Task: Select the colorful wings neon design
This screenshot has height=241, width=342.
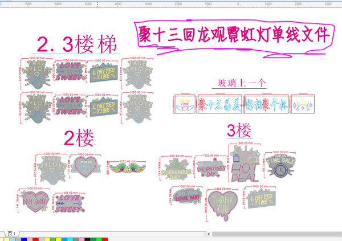Action: click(128, 169)
